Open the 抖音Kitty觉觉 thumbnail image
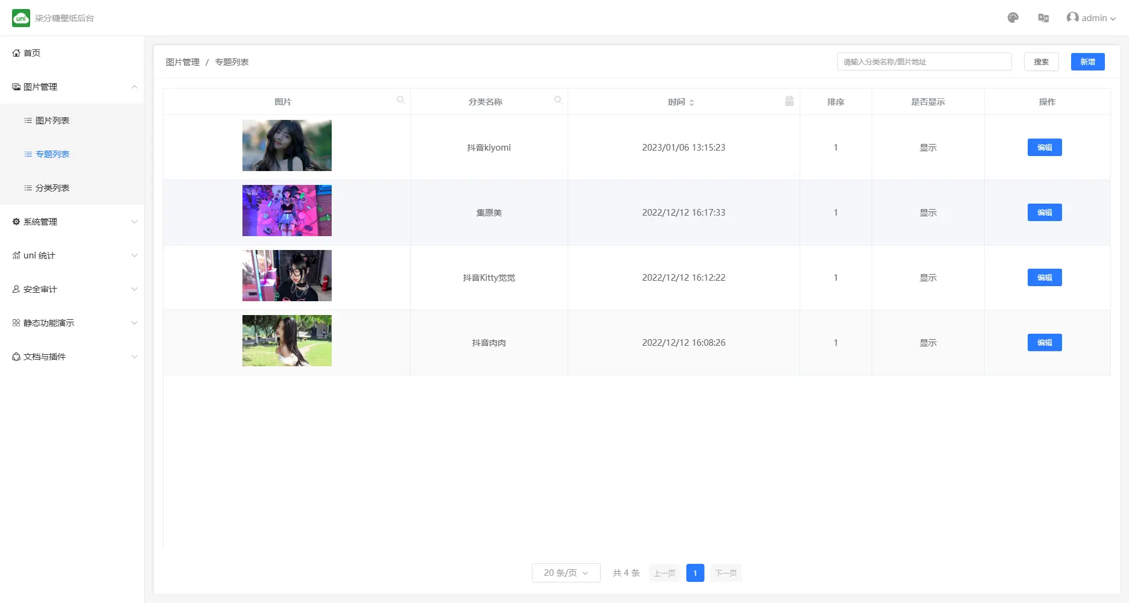Image resolution: width=1129 pixels, height=603 pixels. 287,275
